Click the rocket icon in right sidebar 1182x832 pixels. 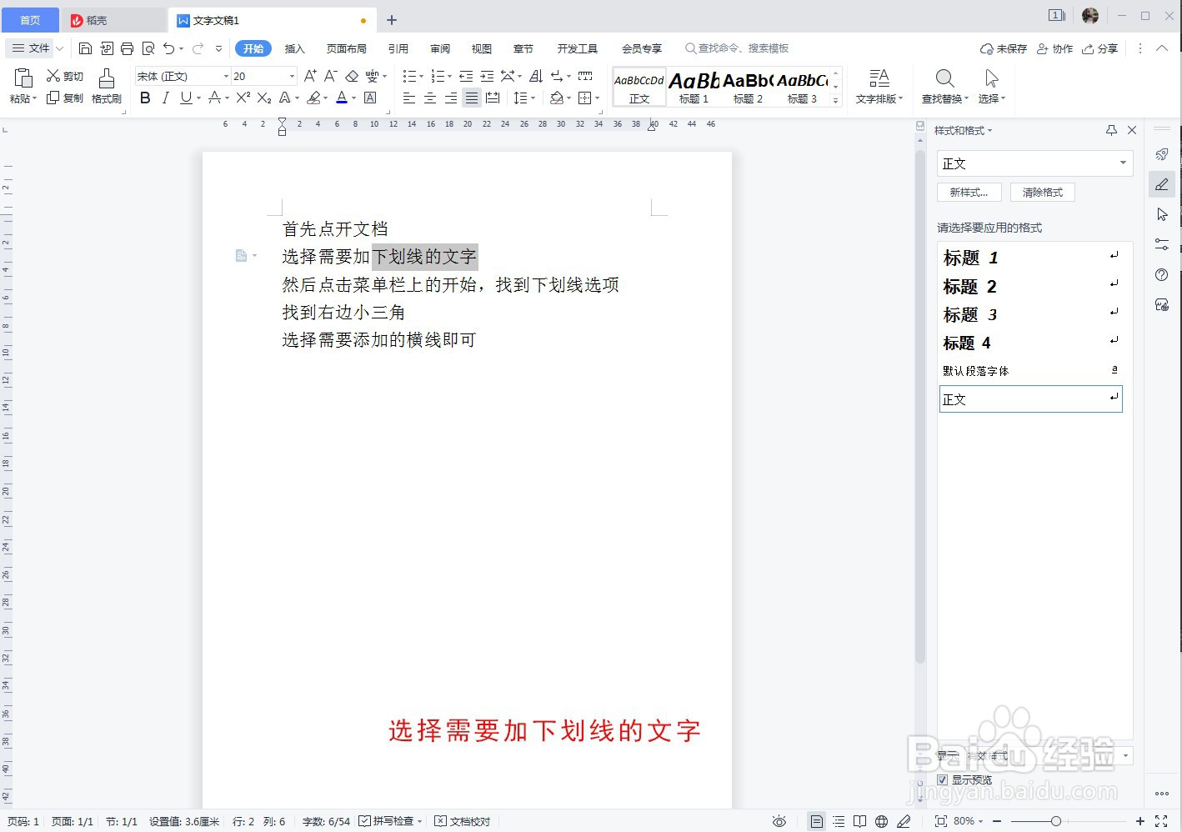click(x=1162, y=154)
